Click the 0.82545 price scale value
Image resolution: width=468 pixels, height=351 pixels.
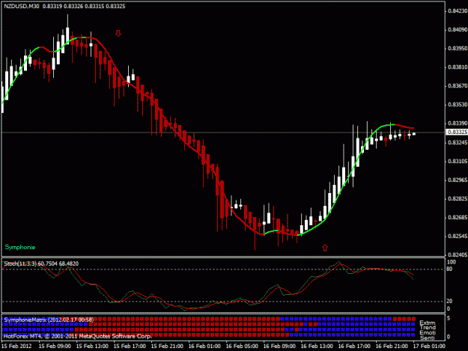tap(458, 236)
